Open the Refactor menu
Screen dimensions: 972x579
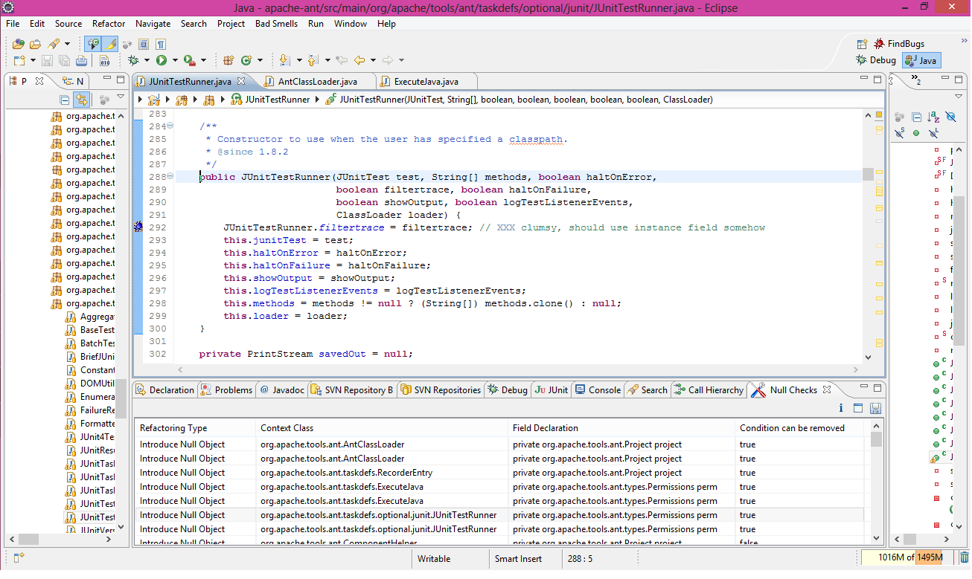point(109,24)
